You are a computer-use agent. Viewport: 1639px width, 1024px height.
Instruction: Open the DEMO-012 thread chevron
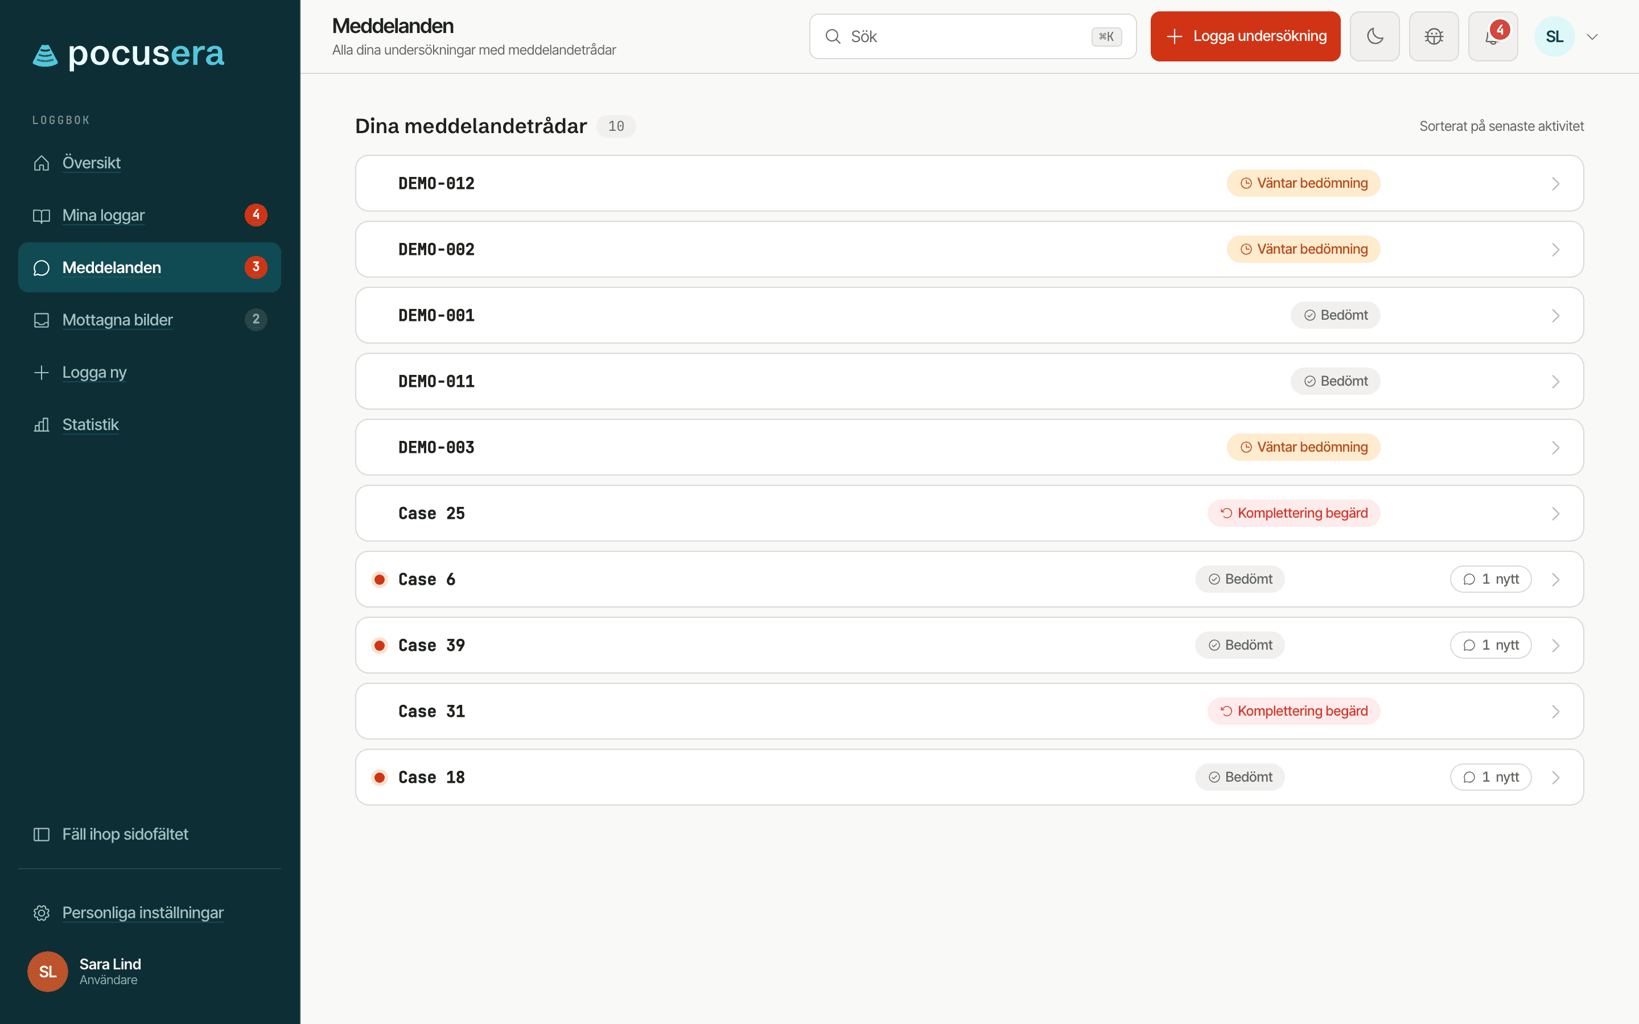click(x=1556, y=184)
